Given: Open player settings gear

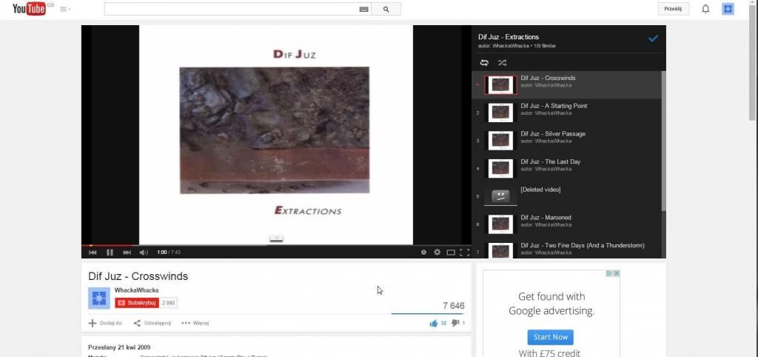Looking at the screenshot, I should tap(437, 252).
